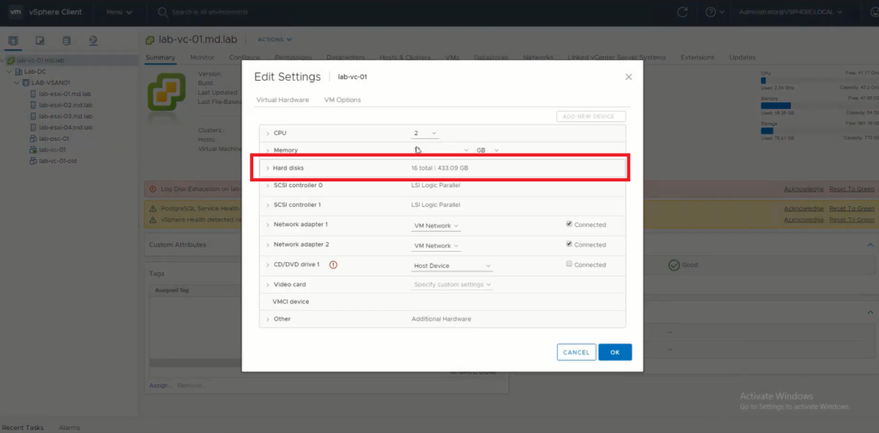
Task: Open Hosts and Clusters inventory view icon
Action: point(14,40)
